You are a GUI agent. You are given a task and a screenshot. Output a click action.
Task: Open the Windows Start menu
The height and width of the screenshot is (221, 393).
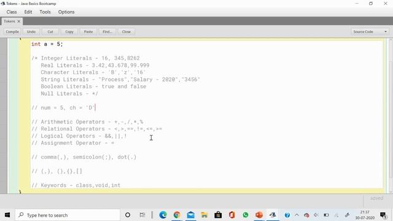click(7, 215)
